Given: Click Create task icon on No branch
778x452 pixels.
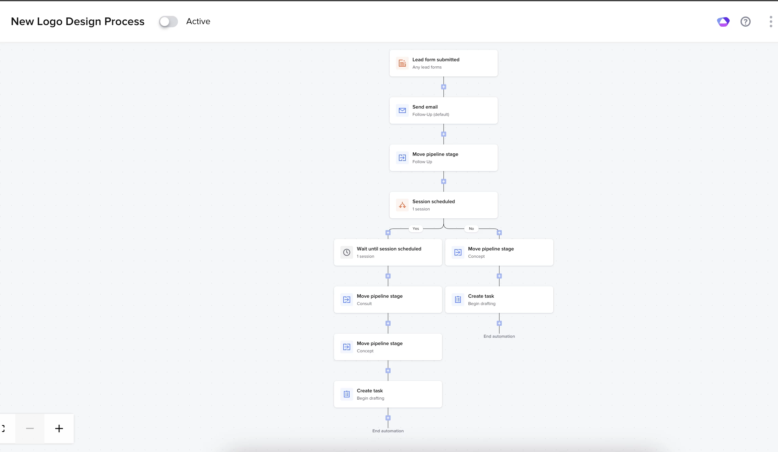Looking at the screenshot, I should [x=458, y=300].
